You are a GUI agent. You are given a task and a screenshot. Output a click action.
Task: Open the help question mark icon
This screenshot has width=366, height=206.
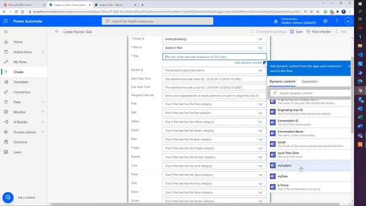[337, 21]
